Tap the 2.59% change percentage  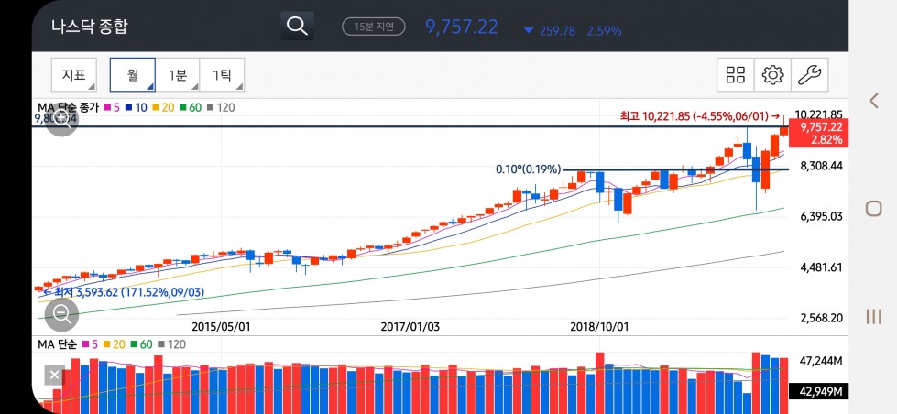click(x=604, y=31)
